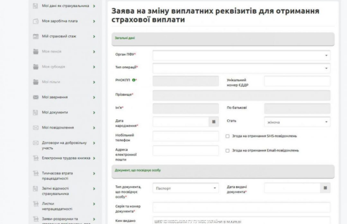
Task: Click the envelope icon for Мої звернення
Action: pos(35,97)
